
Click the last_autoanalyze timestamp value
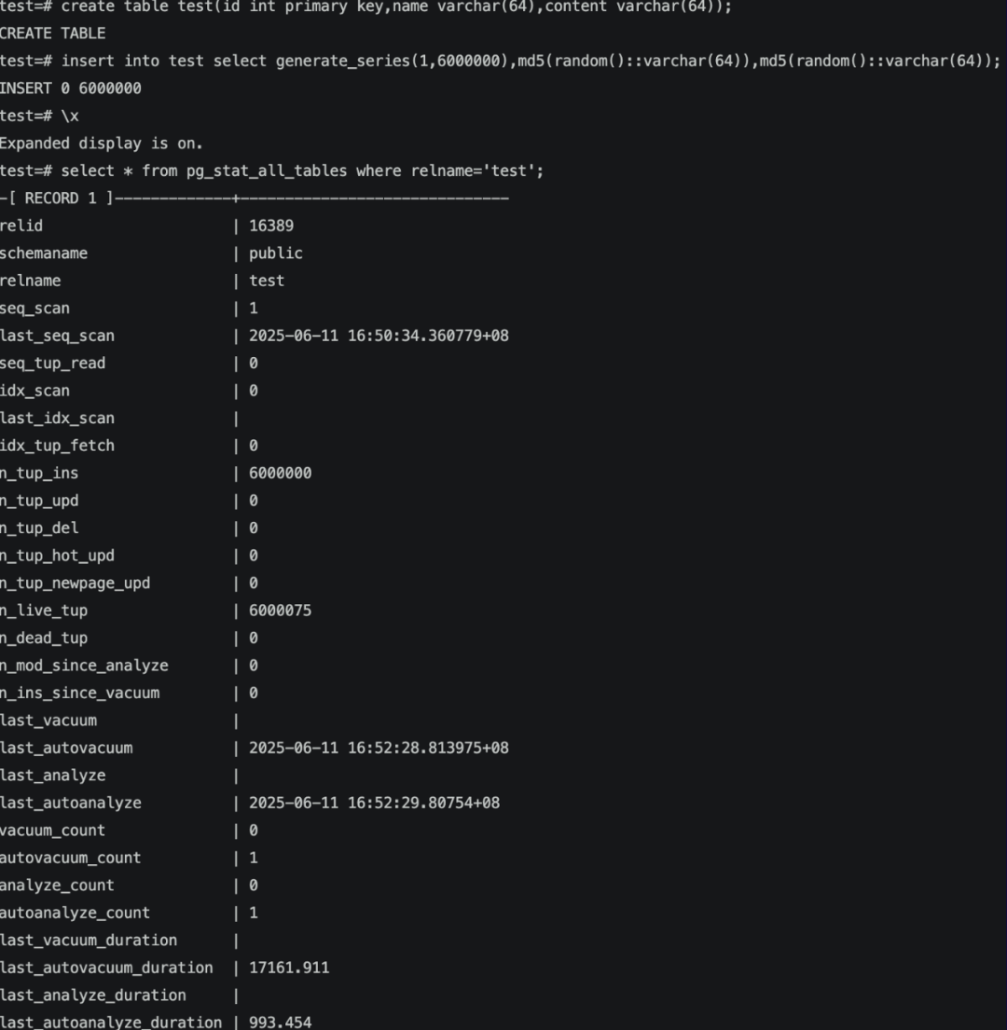374,803
